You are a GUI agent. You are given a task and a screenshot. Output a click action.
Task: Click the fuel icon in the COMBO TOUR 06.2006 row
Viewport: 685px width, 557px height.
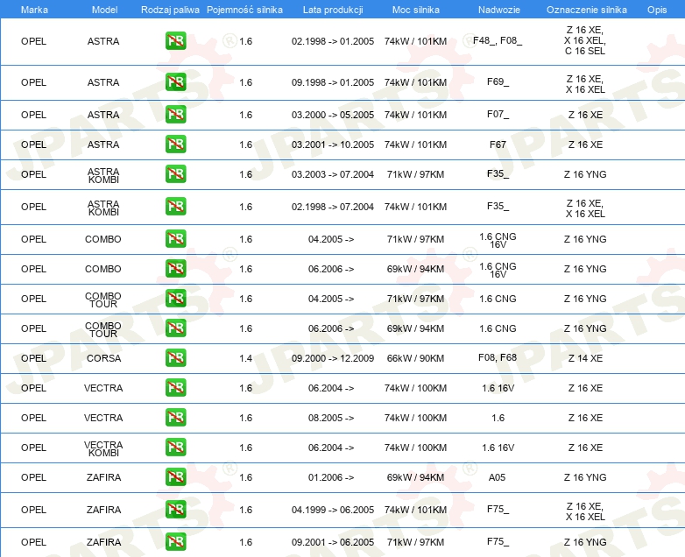(175, 328)
